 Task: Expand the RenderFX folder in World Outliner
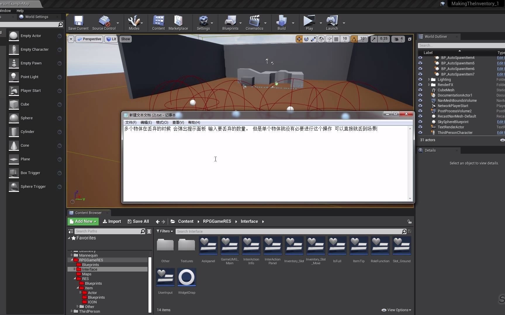[x=429, y=85]
